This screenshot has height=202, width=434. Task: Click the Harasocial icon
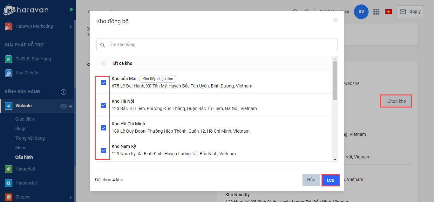click(9, 183)
